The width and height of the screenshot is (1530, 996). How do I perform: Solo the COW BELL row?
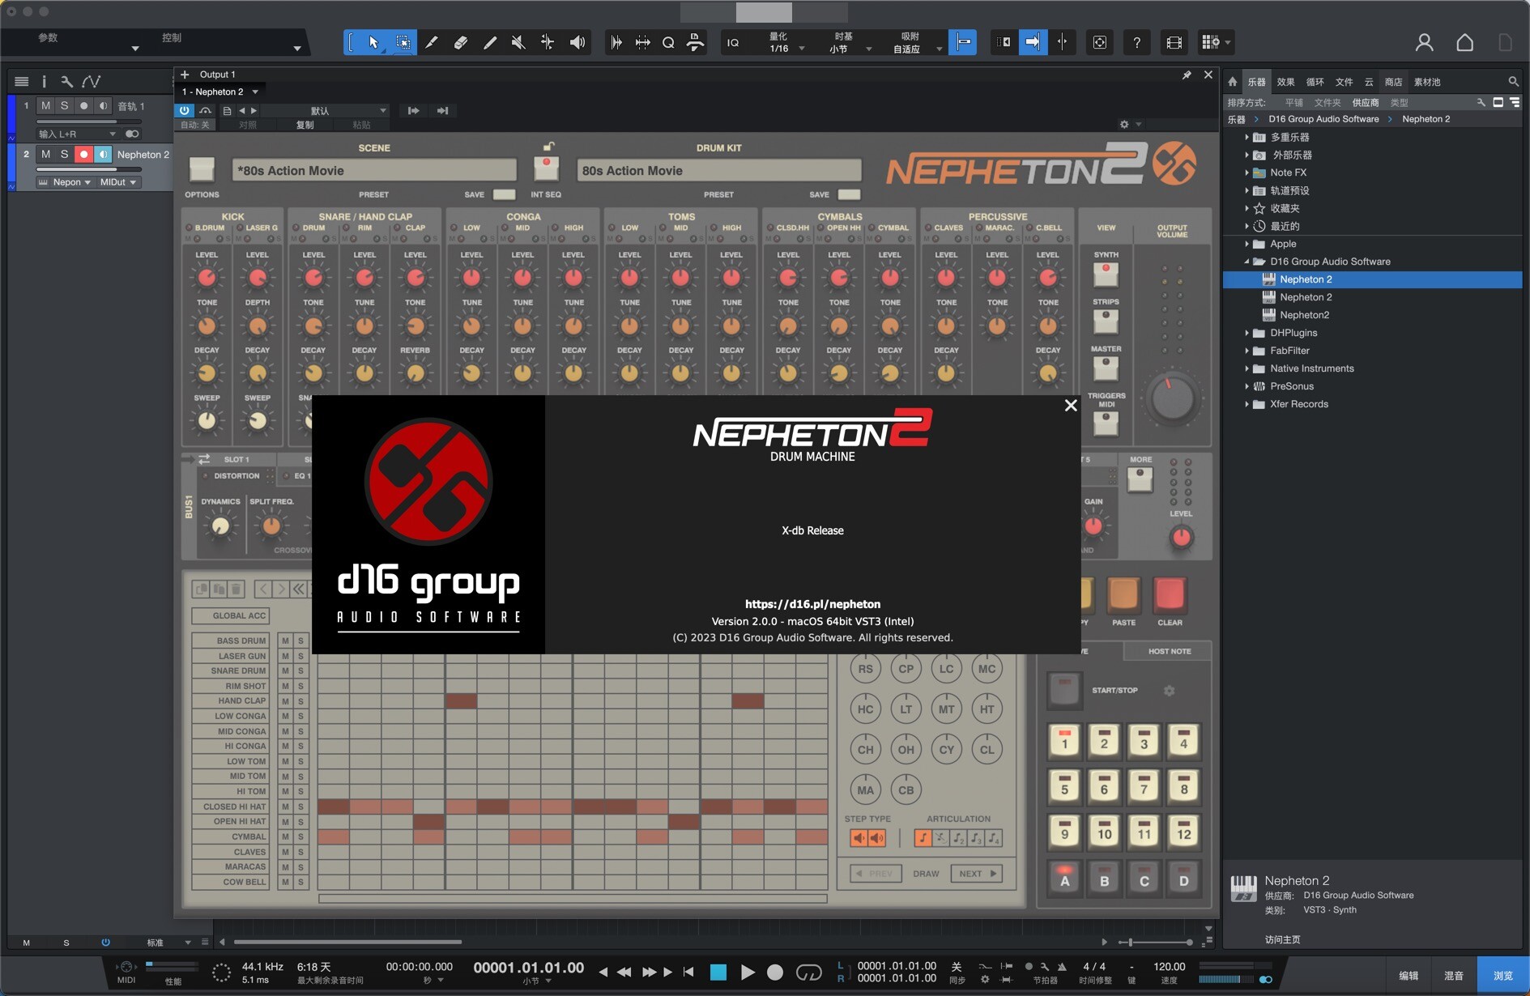coord(300,882)
